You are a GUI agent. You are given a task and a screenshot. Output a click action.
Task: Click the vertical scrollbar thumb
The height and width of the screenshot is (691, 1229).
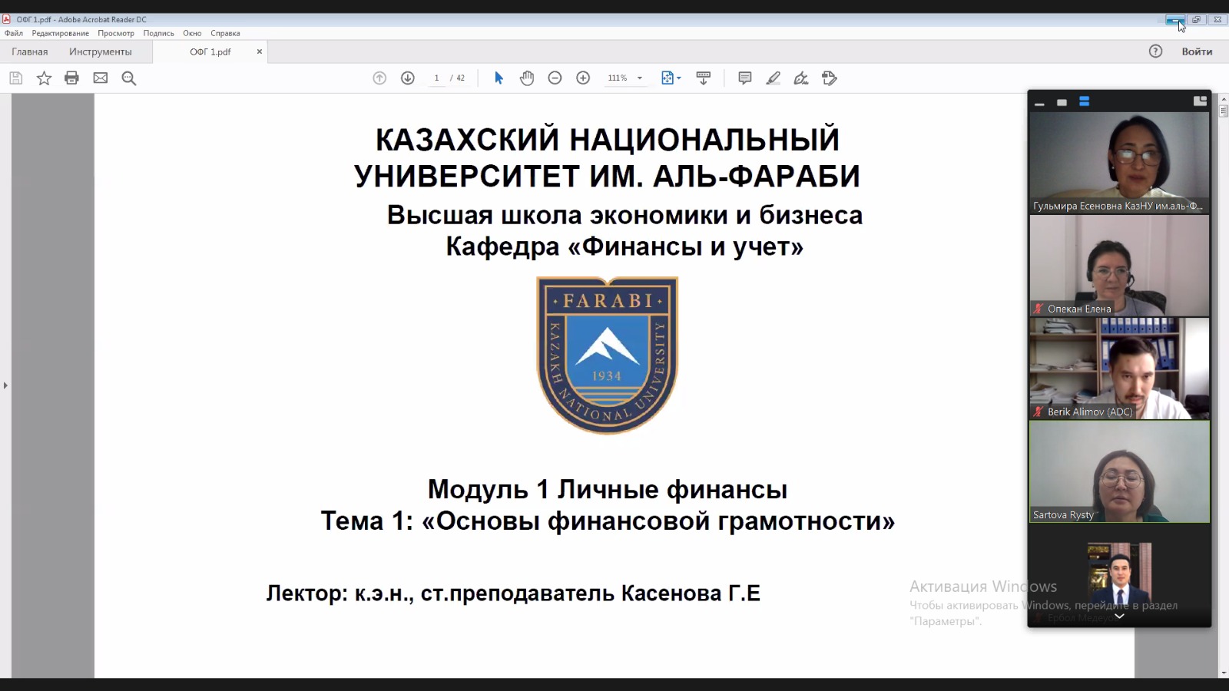coord(1224,111)
